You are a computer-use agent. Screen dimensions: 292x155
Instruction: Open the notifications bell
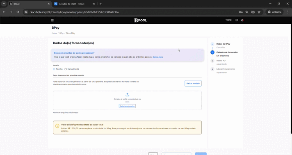pyautogui.click(x=242, y=20)
